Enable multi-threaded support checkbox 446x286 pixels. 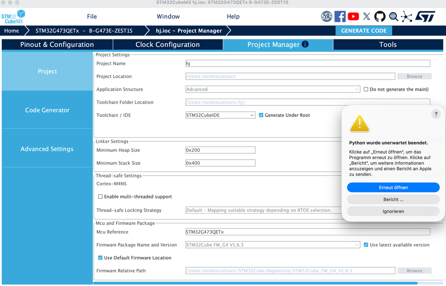point(100,197)
